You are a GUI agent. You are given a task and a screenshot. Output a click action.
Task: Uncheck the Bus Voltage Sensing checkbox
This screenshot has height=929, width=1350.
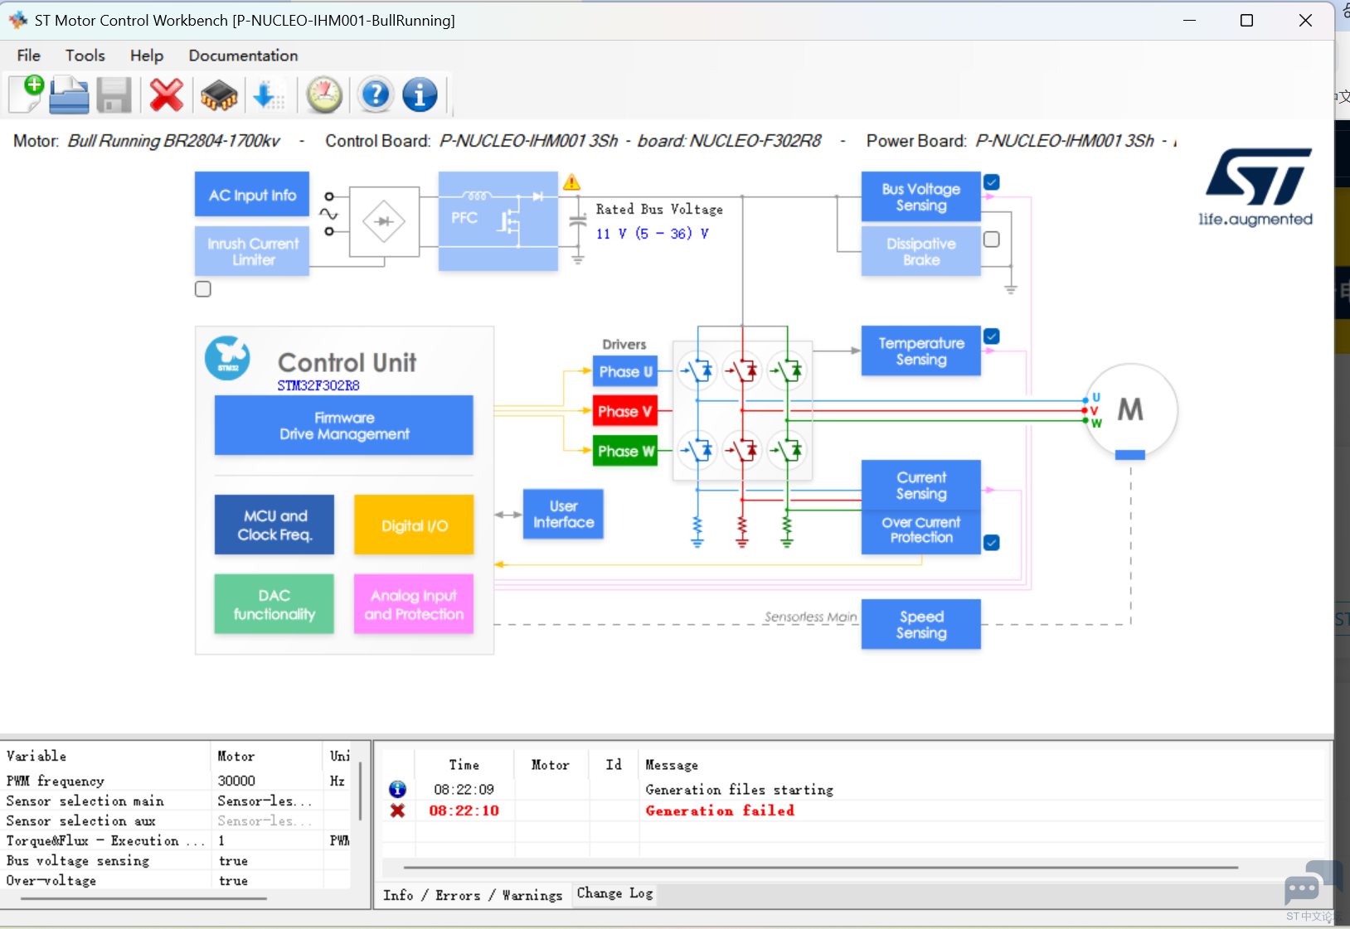coord(991,182)
